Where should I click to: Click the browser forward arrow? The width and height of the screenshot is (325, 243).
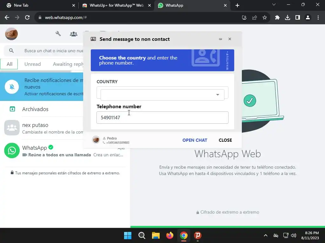point(17,18)
